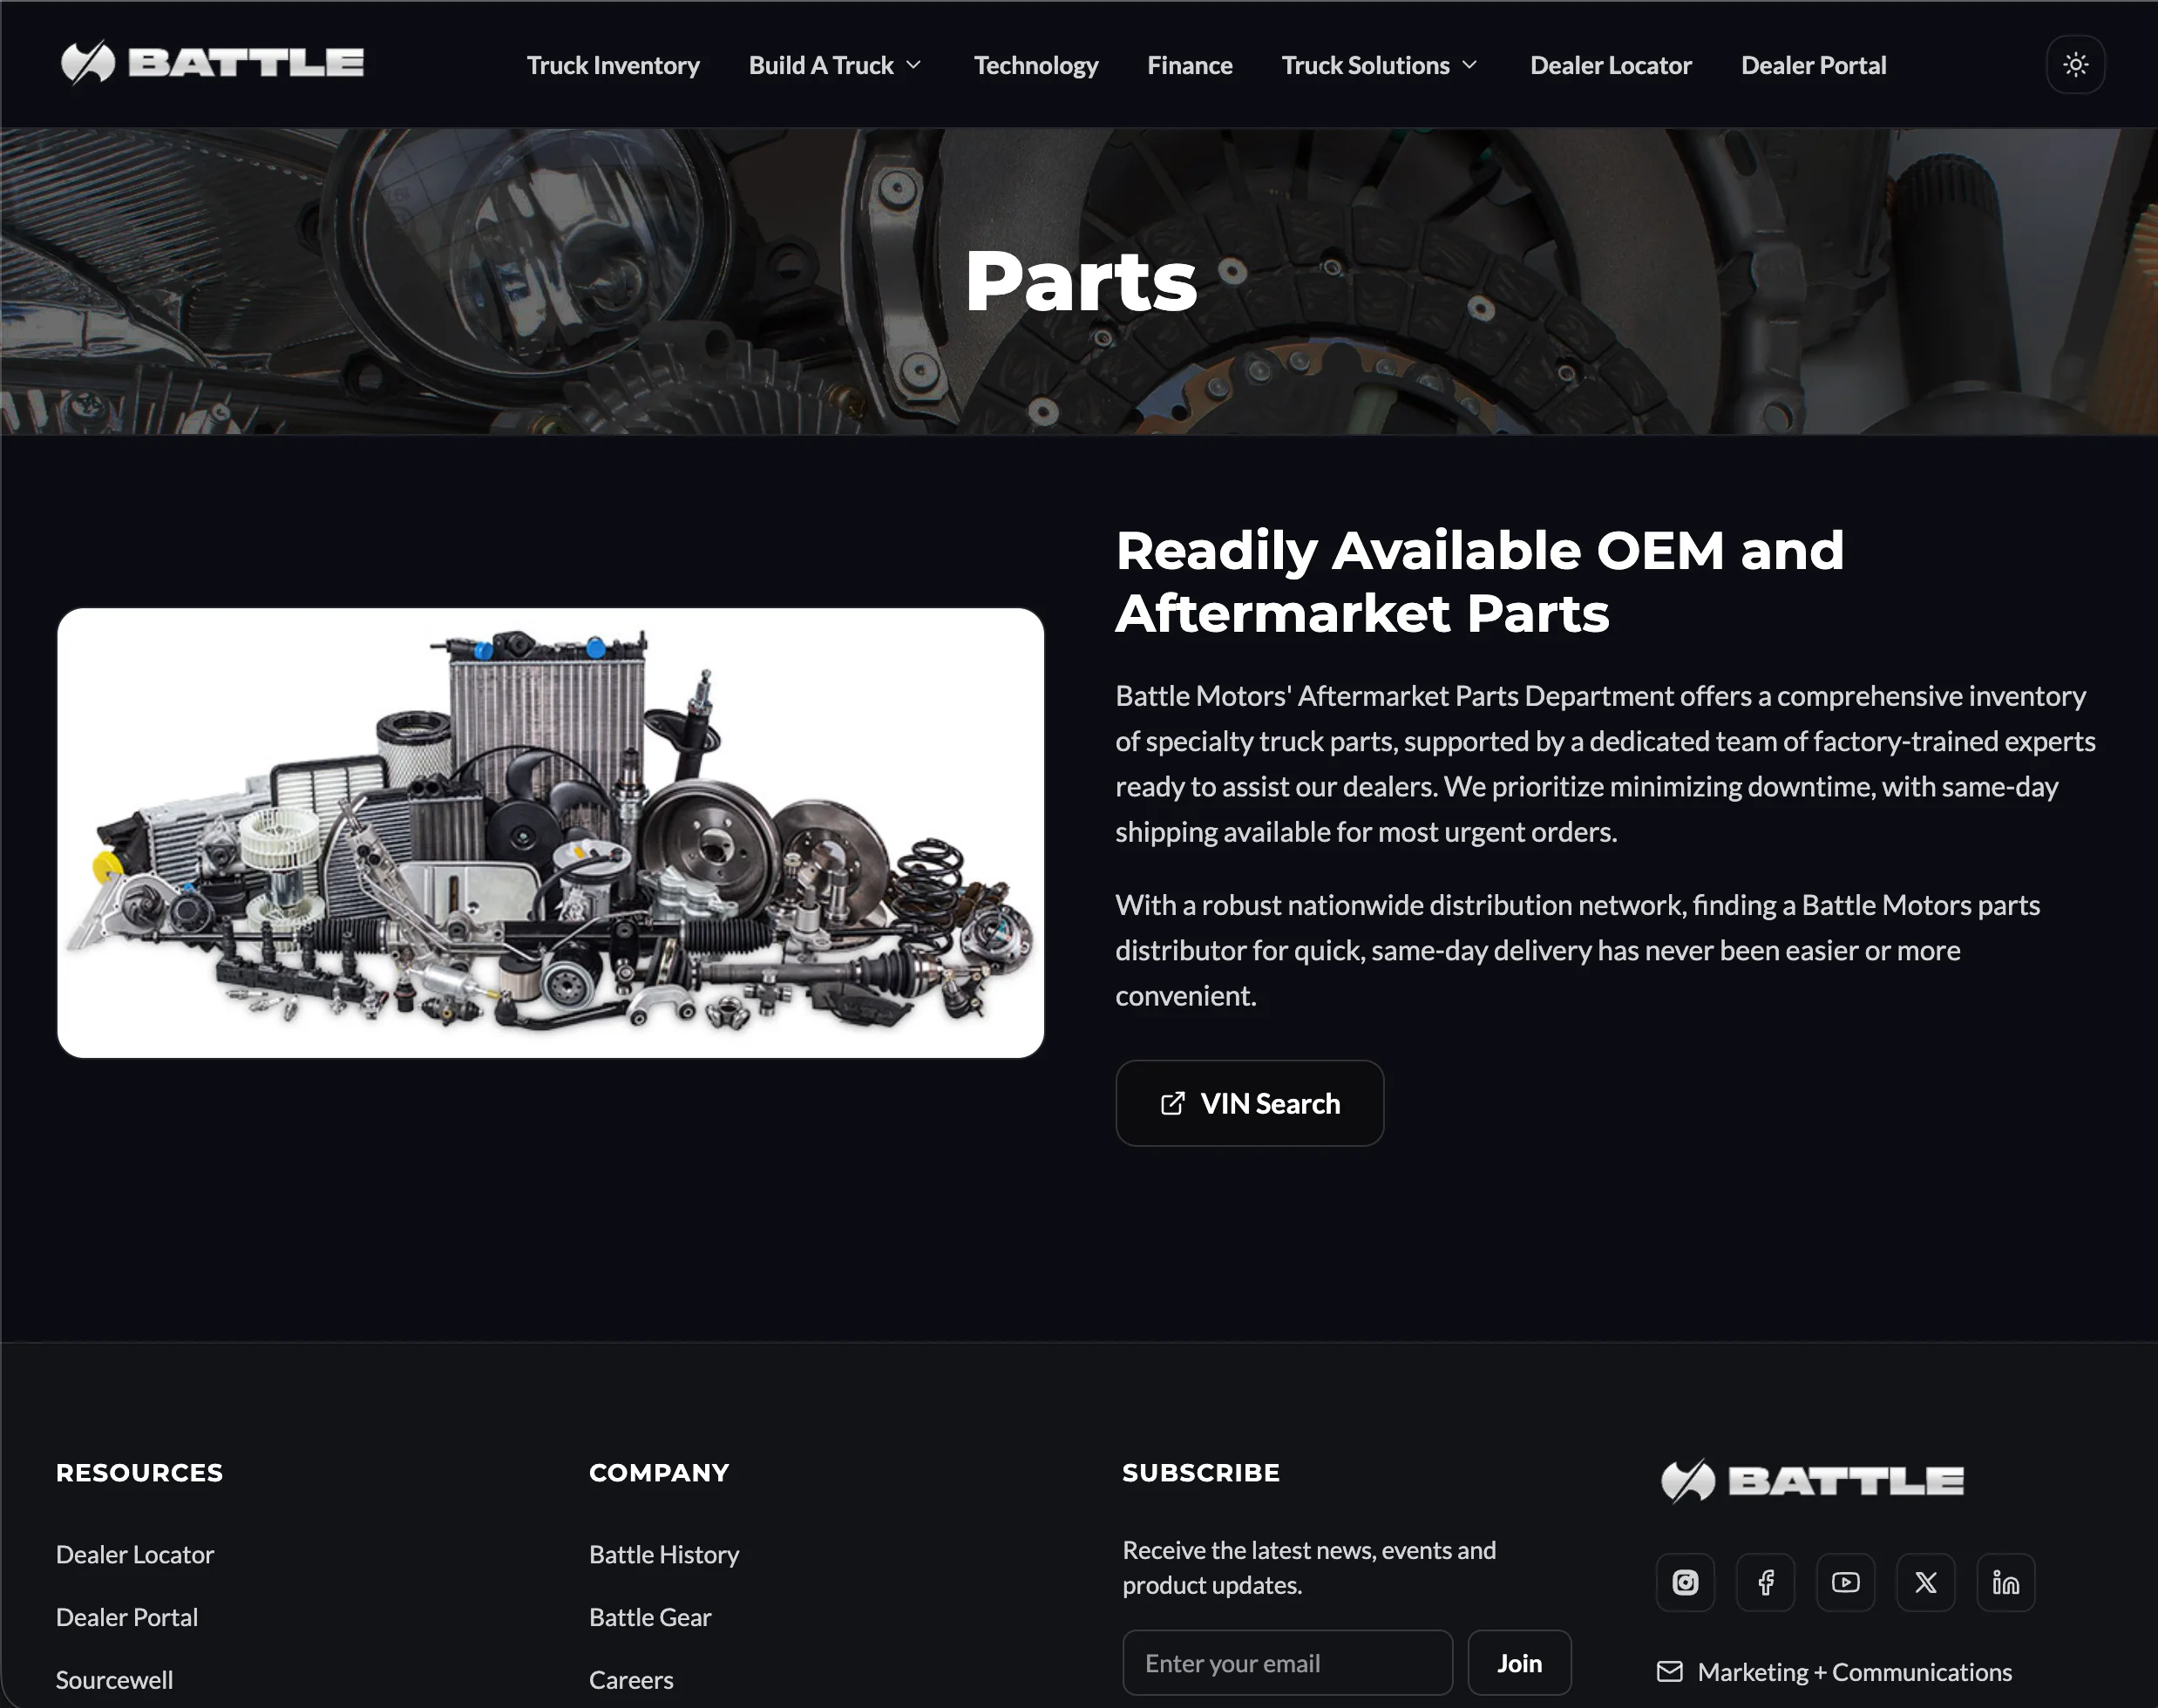
Task: Click the SUBSCRIBE footer heading
Action: coord(1200,1472)
